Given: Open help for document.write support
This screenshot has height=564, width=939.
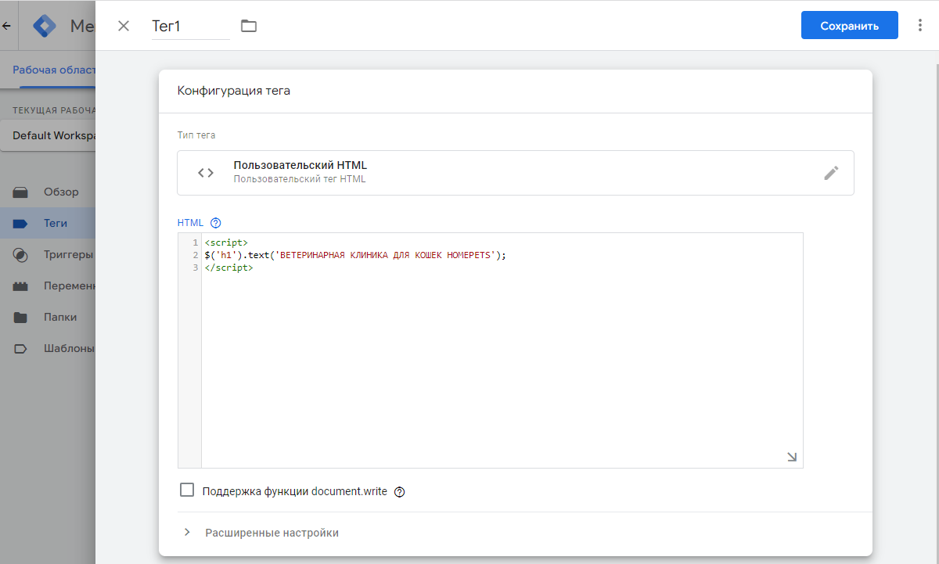Looking at the screenshot, I should (400, 492).
